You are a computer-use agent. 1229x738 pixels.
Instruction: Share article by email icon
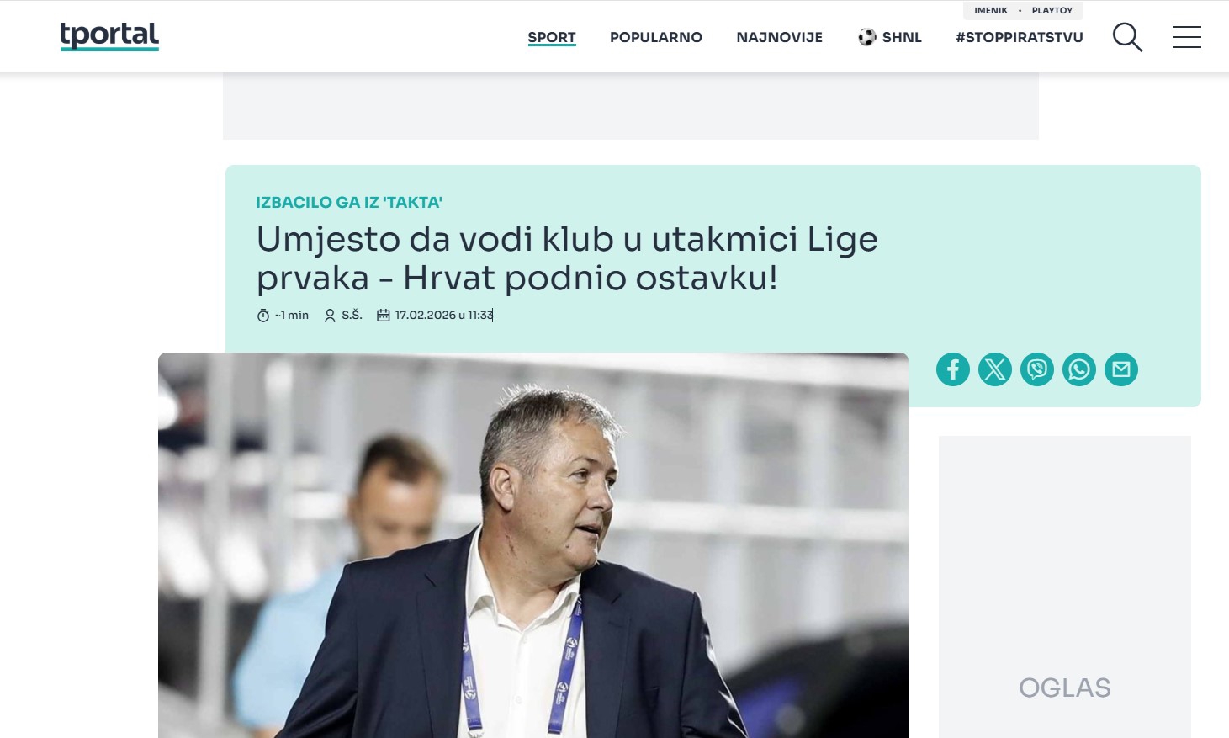coord(1121,369)
